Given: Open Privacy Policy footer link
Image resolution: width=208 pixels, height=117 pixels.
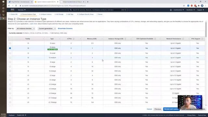Looking at the screenshot, I should coord(191,115).
